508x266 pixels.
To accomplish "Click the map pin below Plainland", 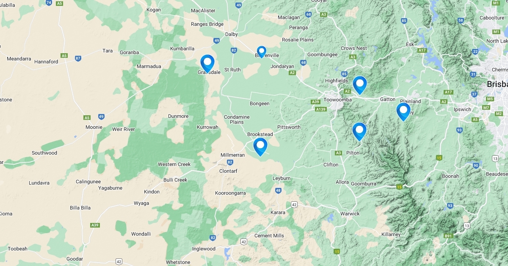I will [403, 112].
